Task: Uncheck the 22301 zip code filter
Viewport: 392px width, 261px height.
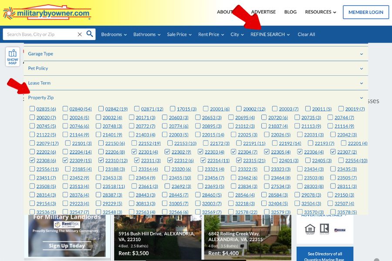Action: point(135,152)
